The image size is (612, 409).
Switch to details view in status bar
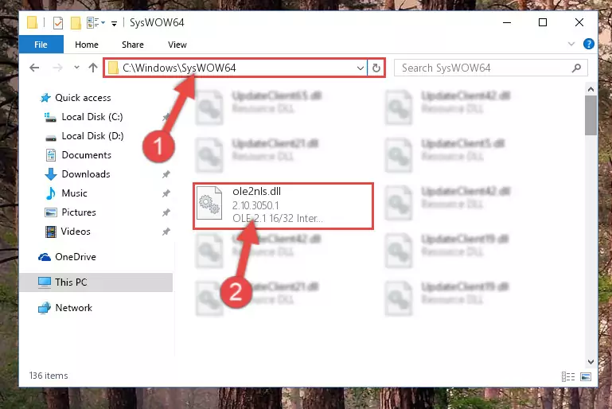click(568, 376)
